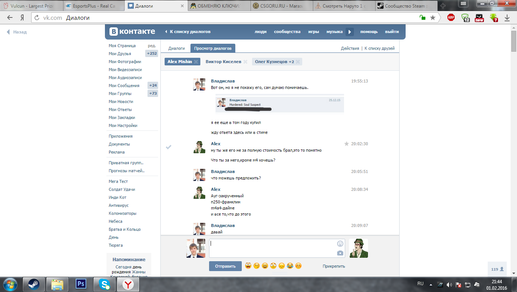Click the network icon in the system tray
Screen dimensions: 517x292
[468, 284]
